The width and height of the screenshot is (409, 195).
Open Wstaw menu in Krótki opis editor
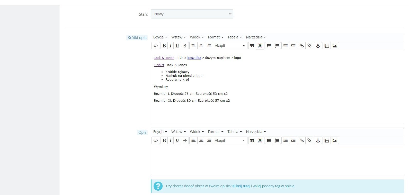pos(179,37)
